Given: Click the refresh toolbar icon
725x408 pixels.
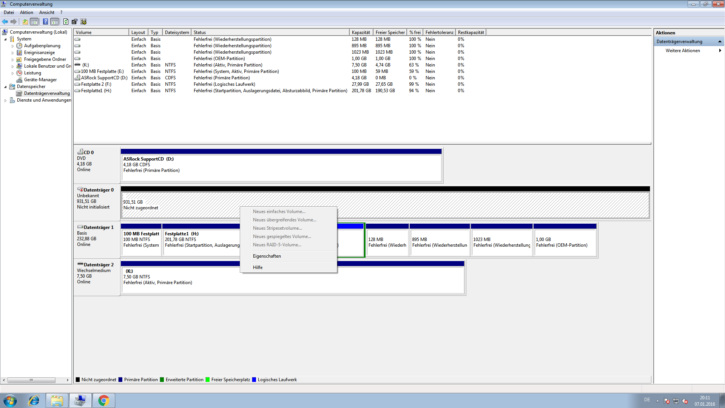Looking at the screenshot, I should click(66, 22).
